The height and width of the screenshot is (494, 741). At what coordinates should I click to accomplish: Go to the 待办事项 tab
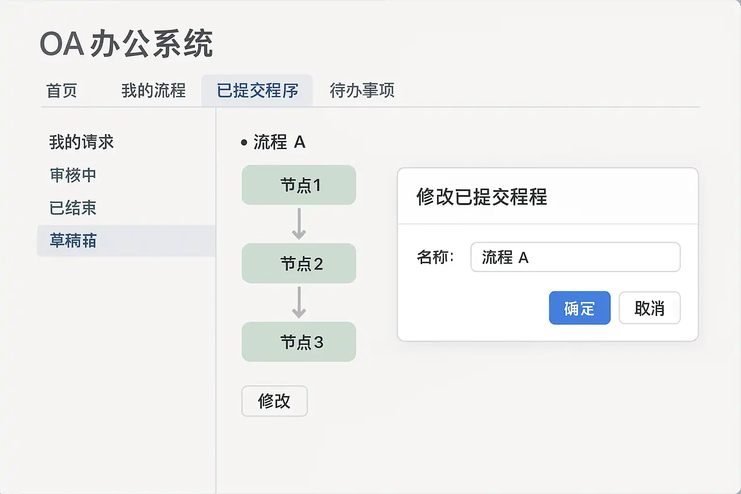tap(362, 91)
